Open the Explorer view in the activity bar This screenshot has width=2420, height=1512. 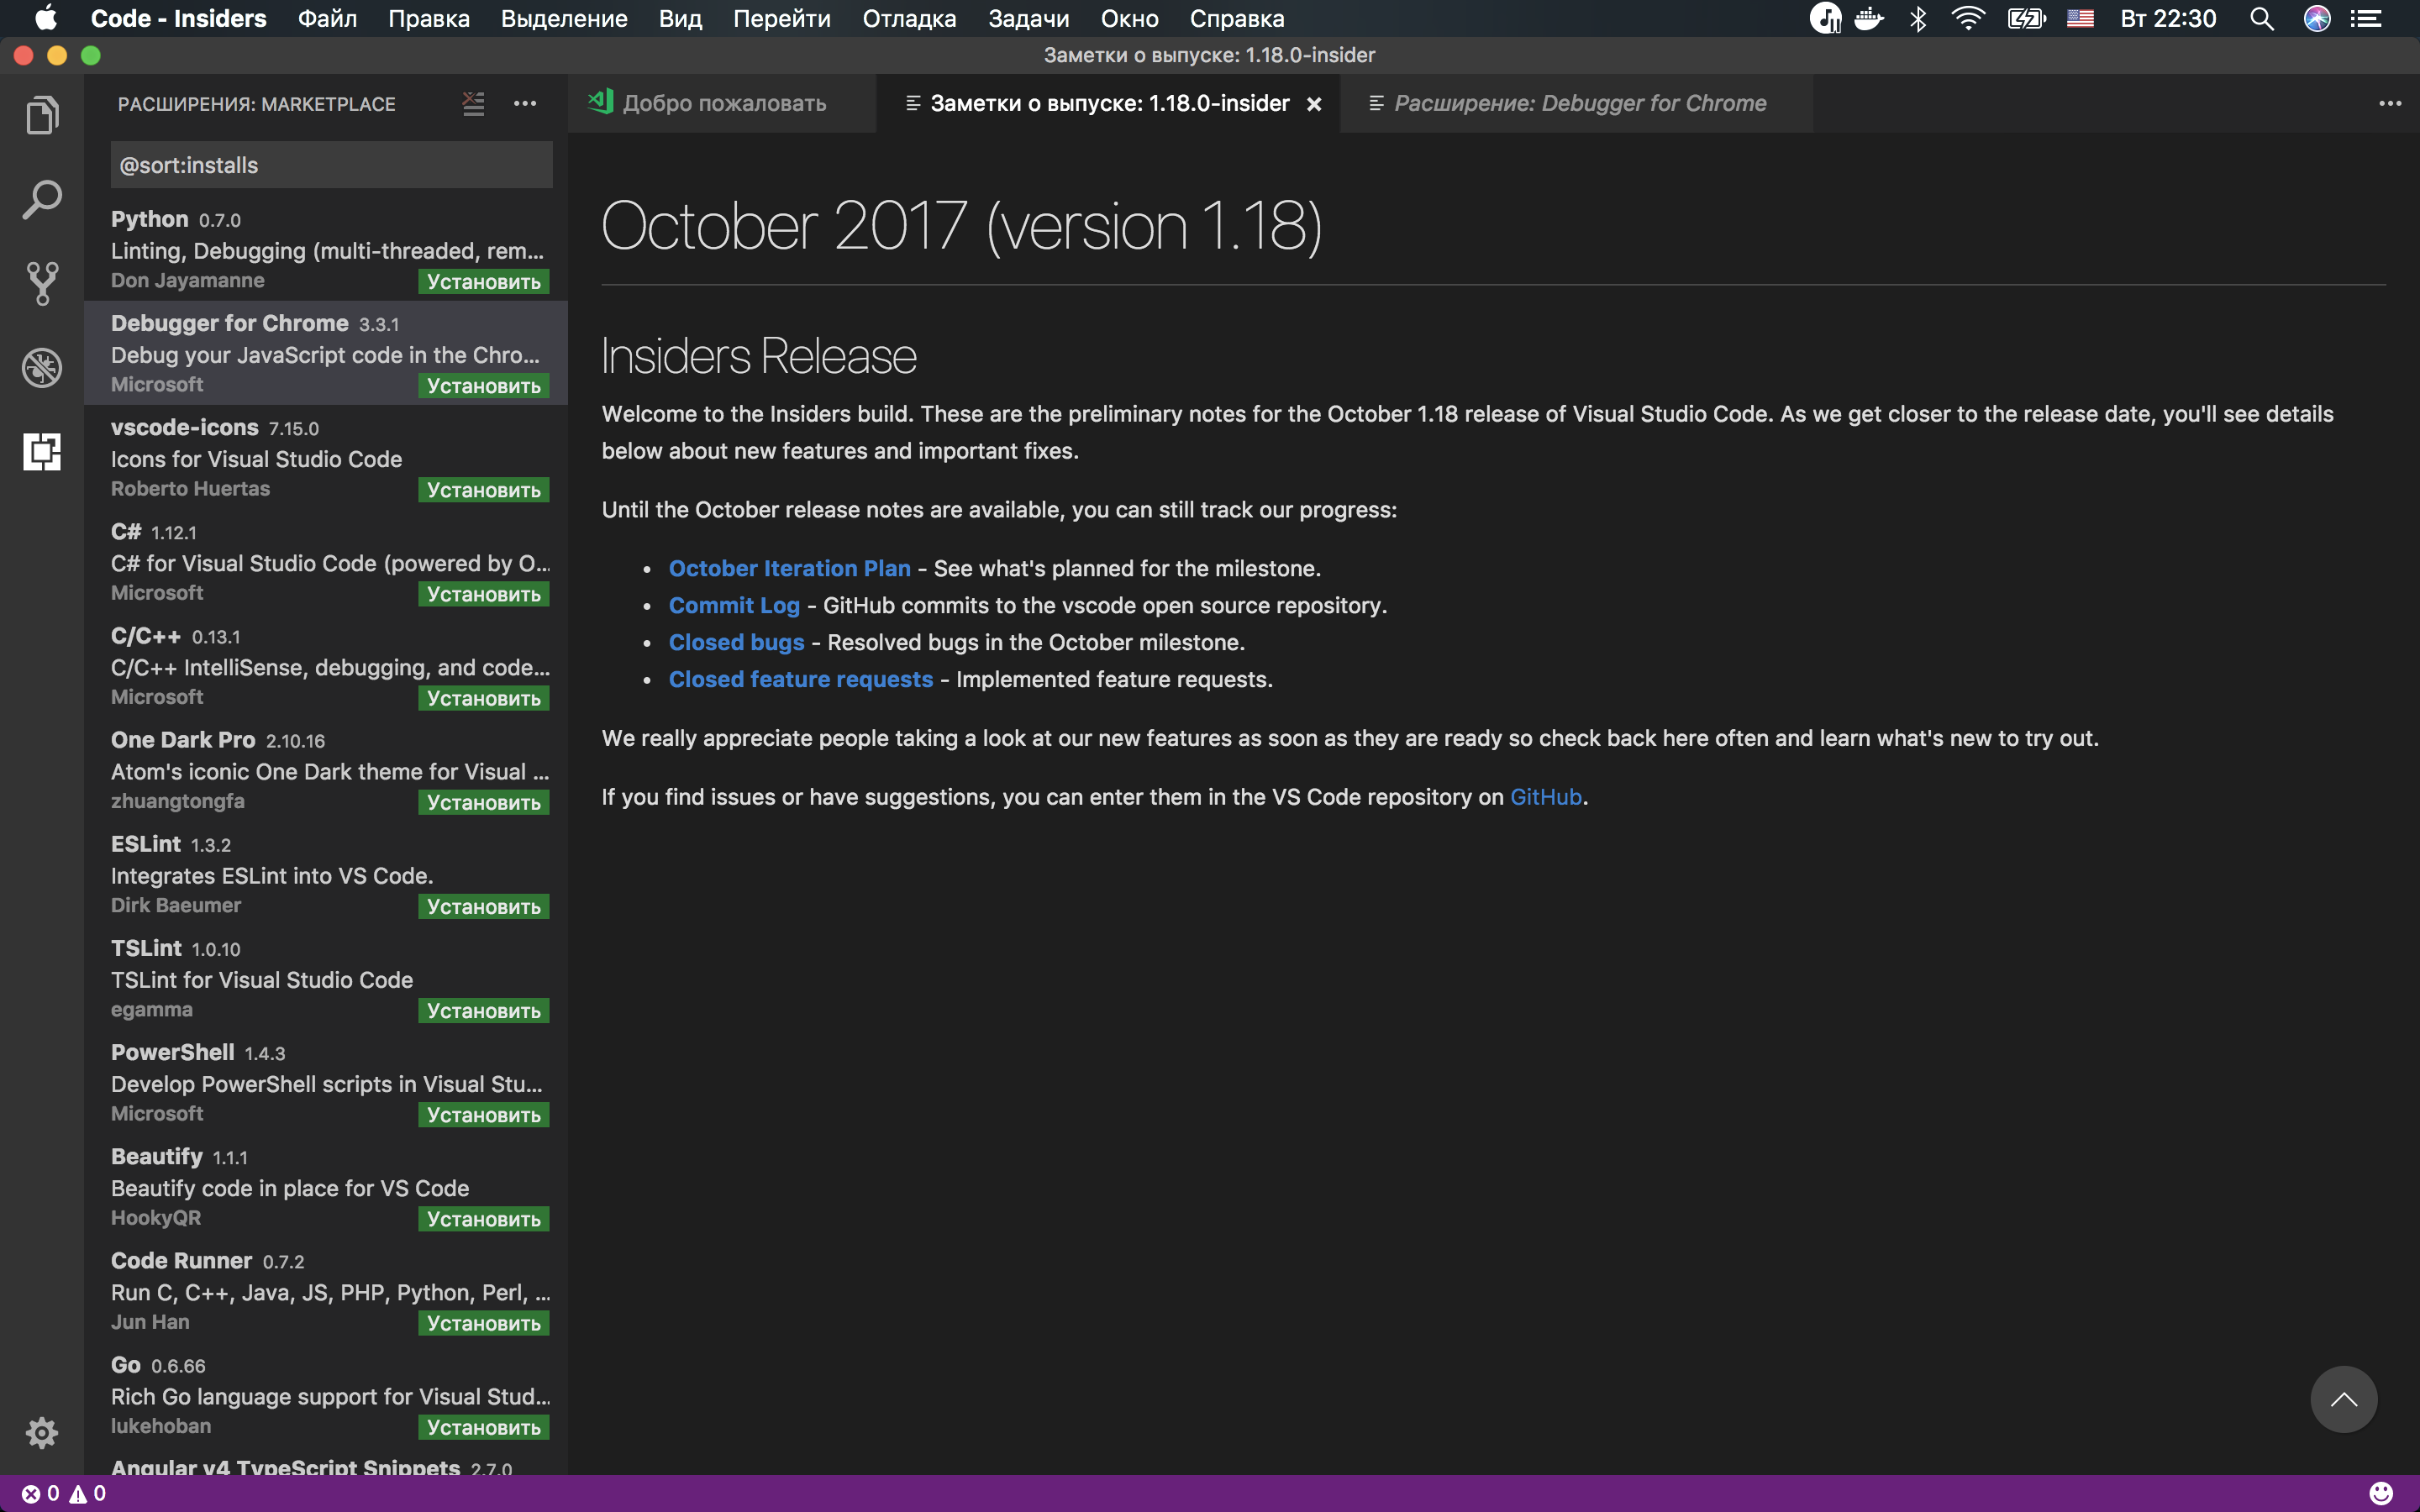tap(42, 115)
